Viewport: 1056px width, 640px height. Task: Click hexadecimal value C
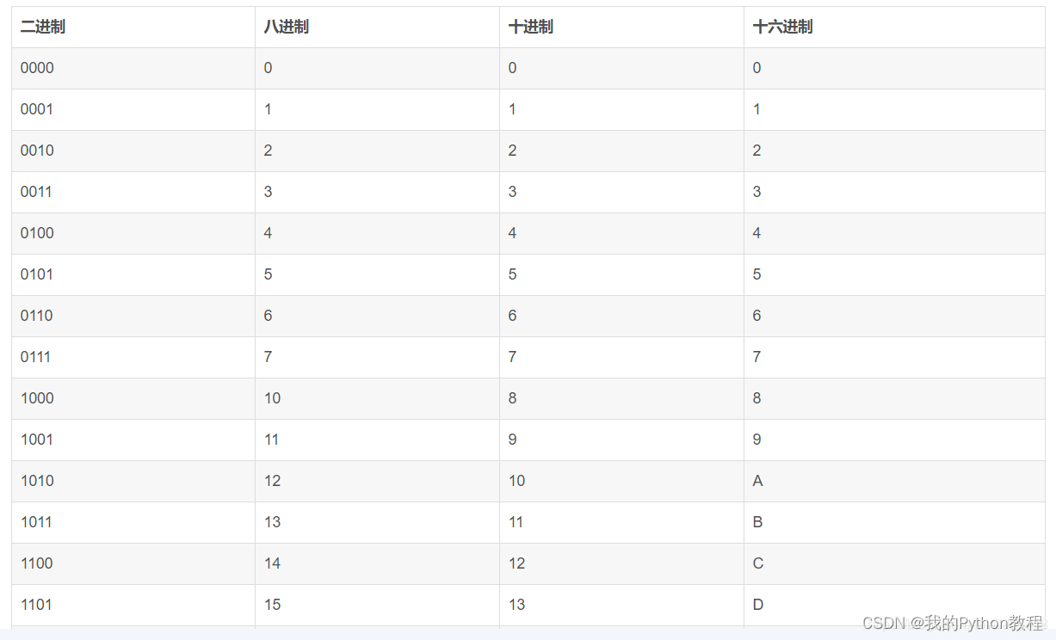pyautogui.click(x=758, y=563)
